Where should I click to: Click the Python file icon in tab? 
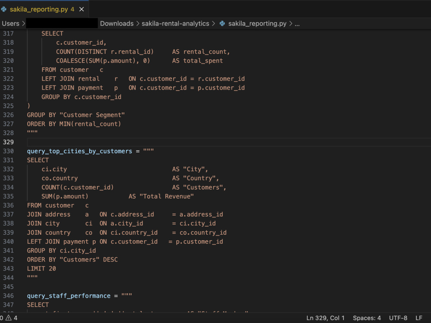click(4, 9)
